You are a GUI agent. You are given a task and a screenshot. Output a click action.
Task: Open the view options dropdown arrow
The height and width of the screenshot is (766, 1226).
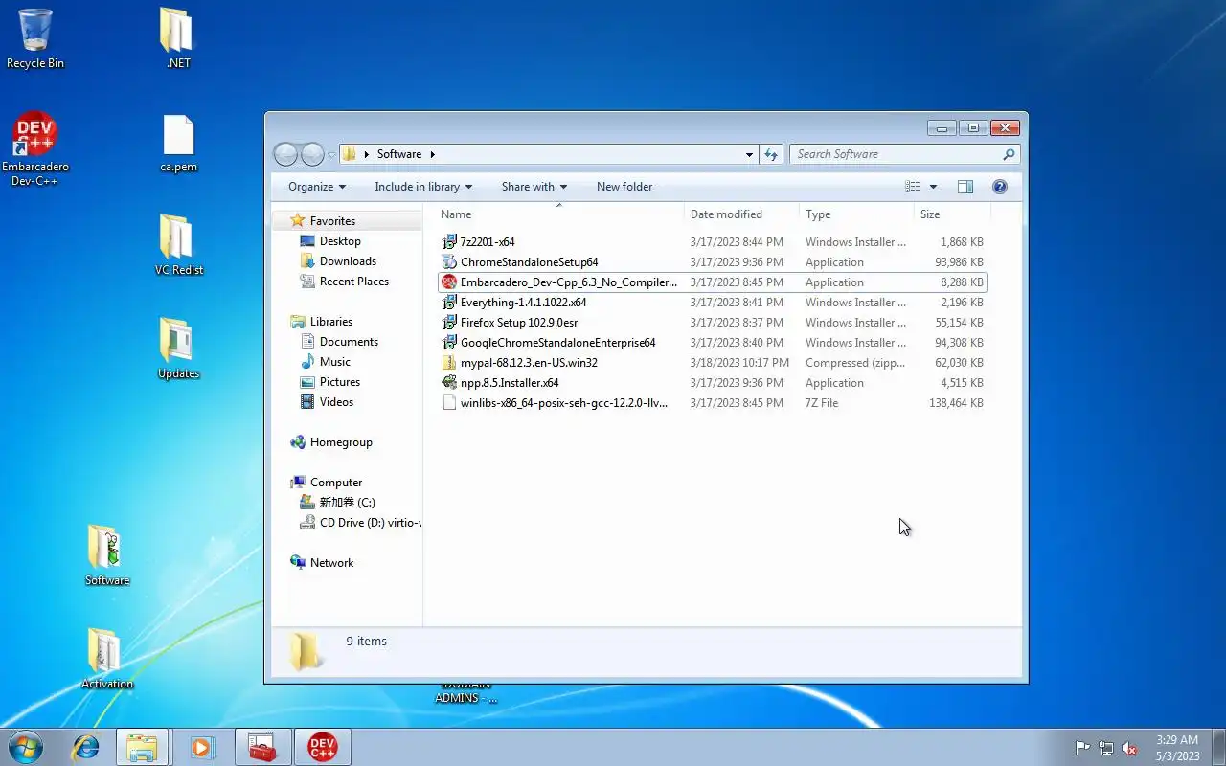pyautogui.click(x=933, y=187)
